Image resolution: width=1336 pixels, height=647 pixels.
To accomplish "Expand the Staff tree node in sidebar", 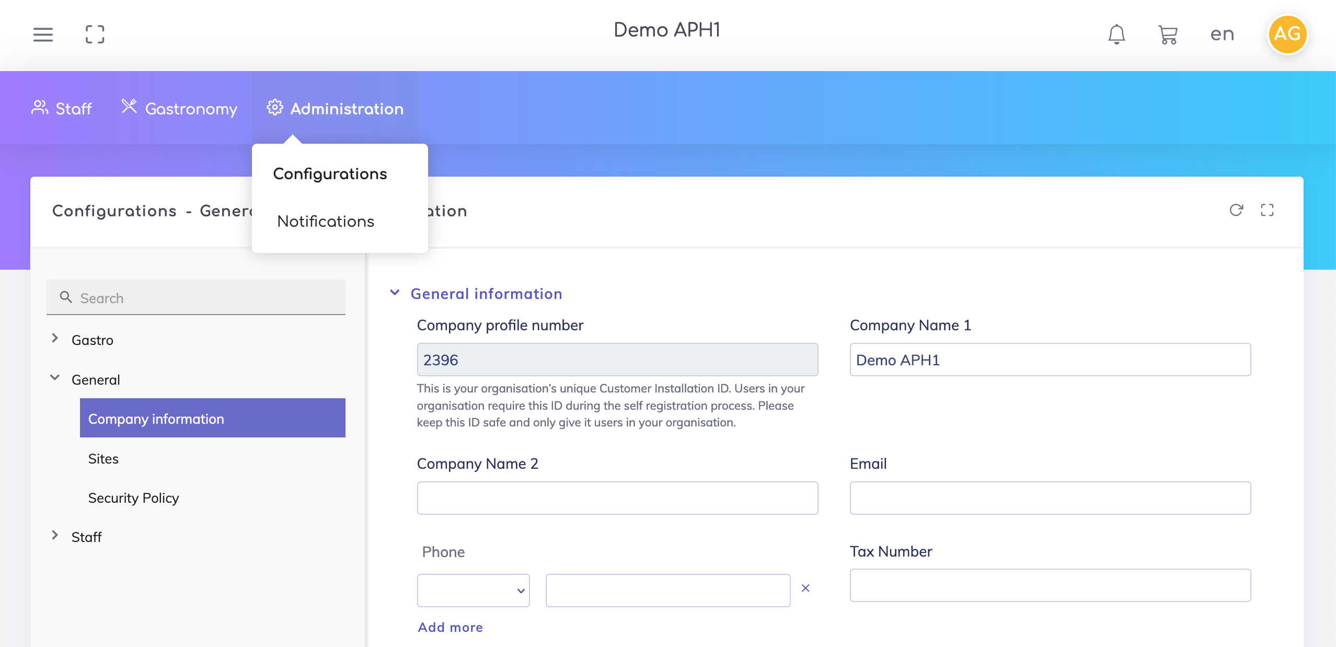I will click(x=55, y=535).
